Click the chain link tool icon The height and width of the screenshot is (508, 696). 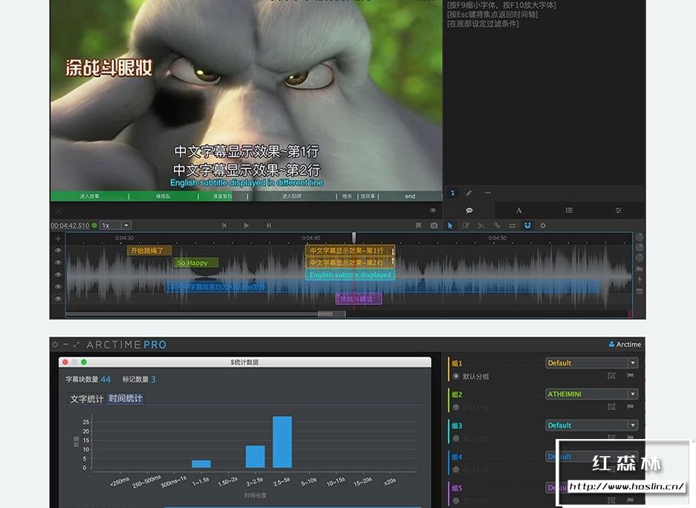[x=497, y=225]
